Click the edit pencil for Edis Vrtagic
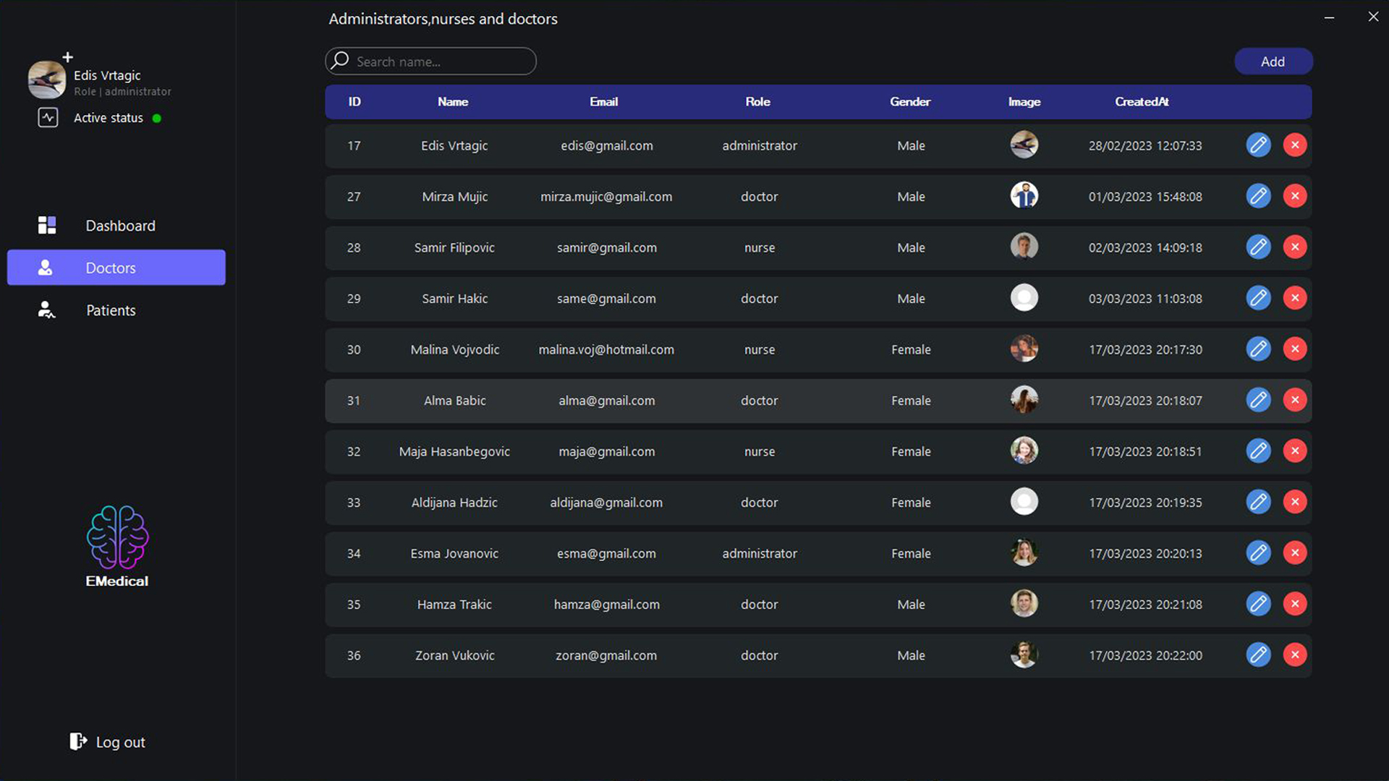The image size is (1389, 781). tap(1258, 145)
